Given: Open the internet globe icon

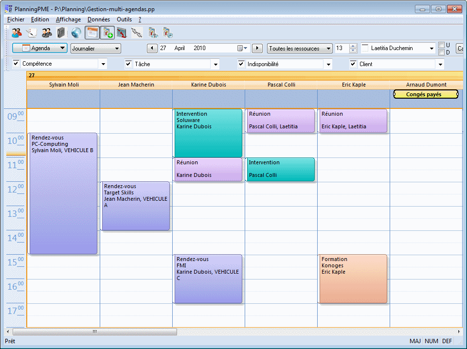Looking at the screenshot, I should click(75, 33).
